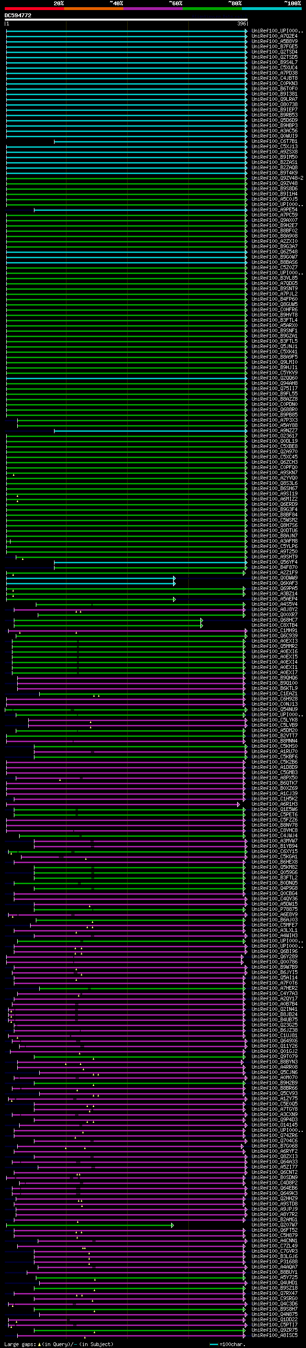
Task: Select label UniRef100_C8XTB4
Action: click(x=274, y=625)
